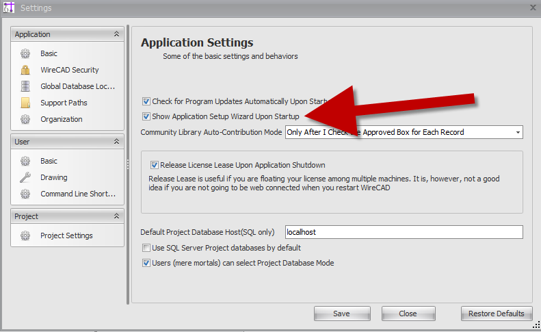Click the gear icon beside Organization

click(25, 119)
